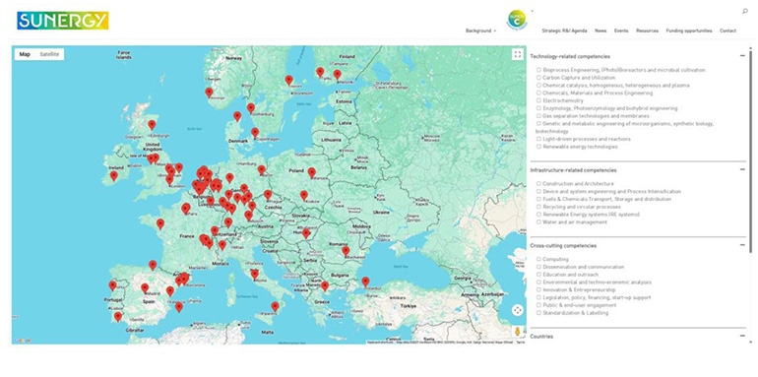
Task: Click the SUNER-C circular logo
Action: (517, 20)
